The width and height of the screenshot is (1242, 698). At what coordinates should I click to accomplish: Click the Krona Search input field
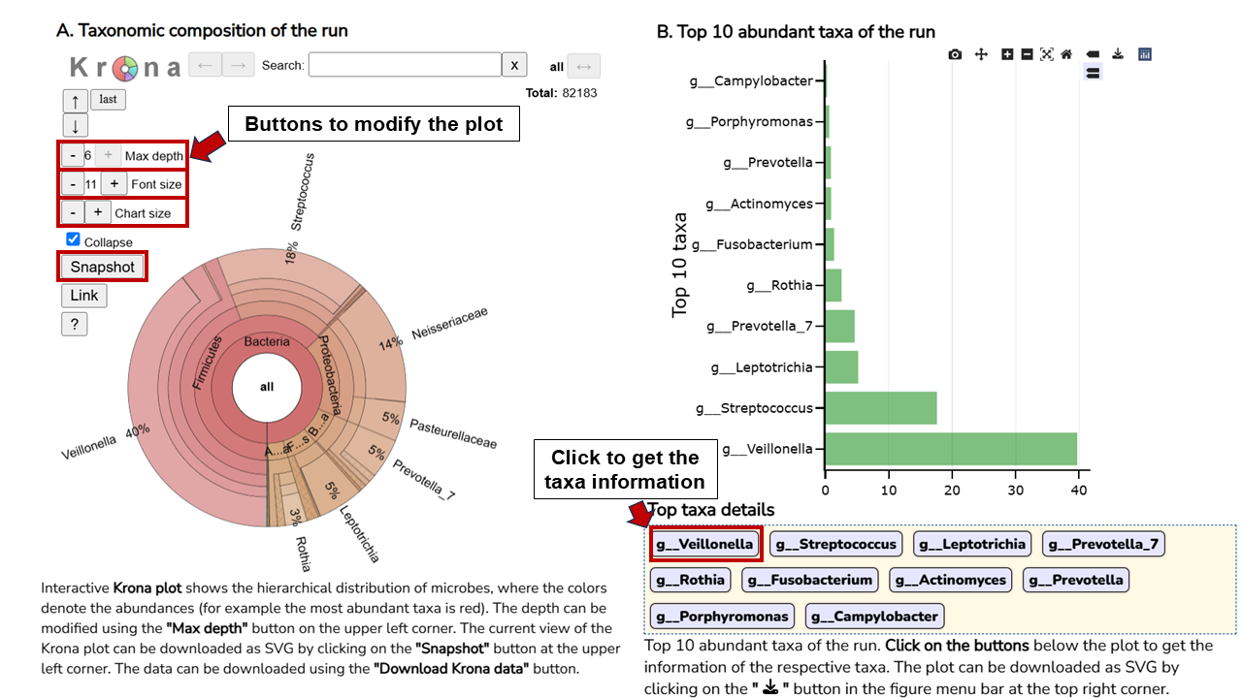405,65
